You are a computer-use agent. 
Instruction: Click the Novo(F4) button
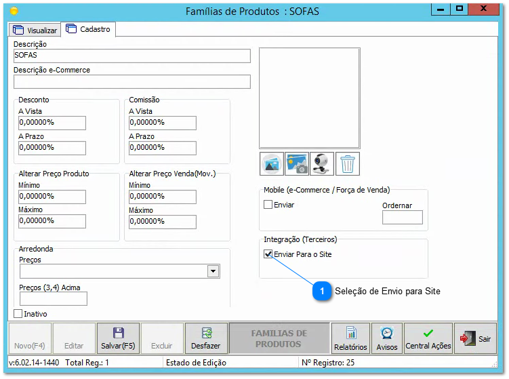pyautogui.click(x=30, y=338)
